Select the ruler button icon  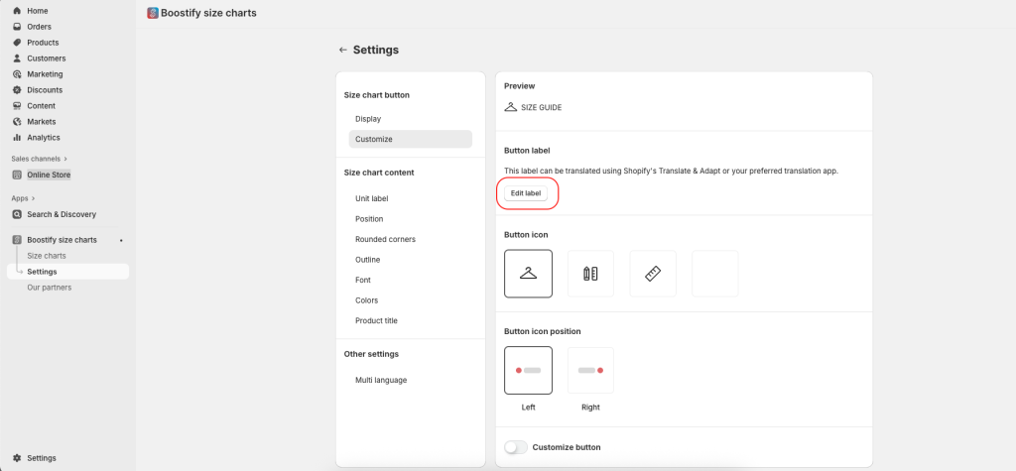[x=653, y=274]
